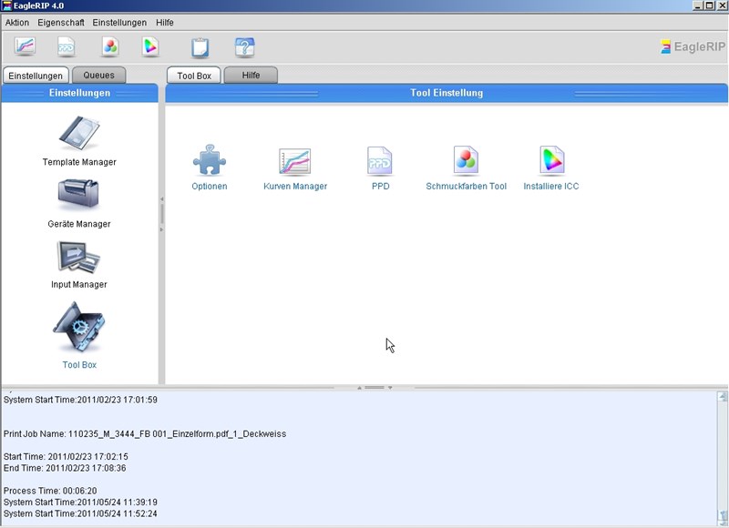Switch to the Hilfe tab

point(251,76)
